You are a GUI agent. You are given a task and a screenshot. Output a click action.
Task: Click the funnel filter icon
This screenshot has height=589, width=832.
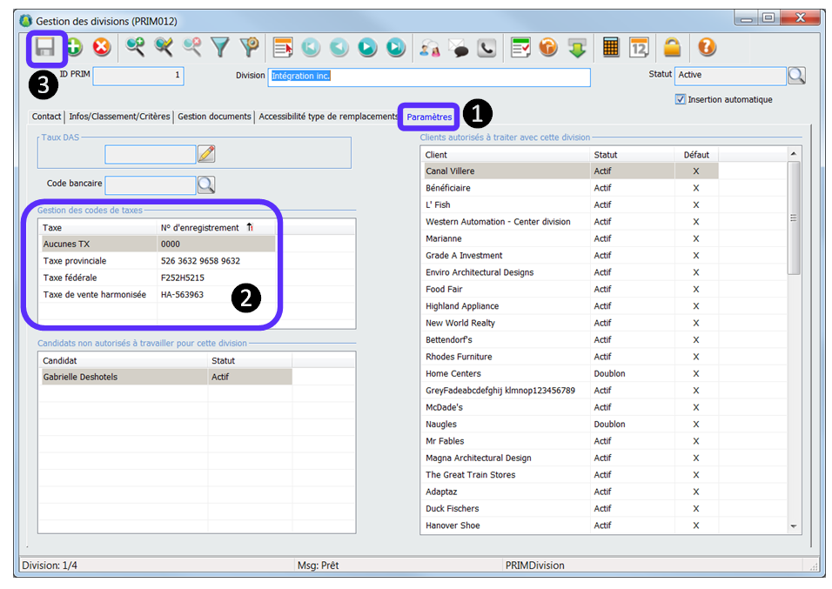221,47
